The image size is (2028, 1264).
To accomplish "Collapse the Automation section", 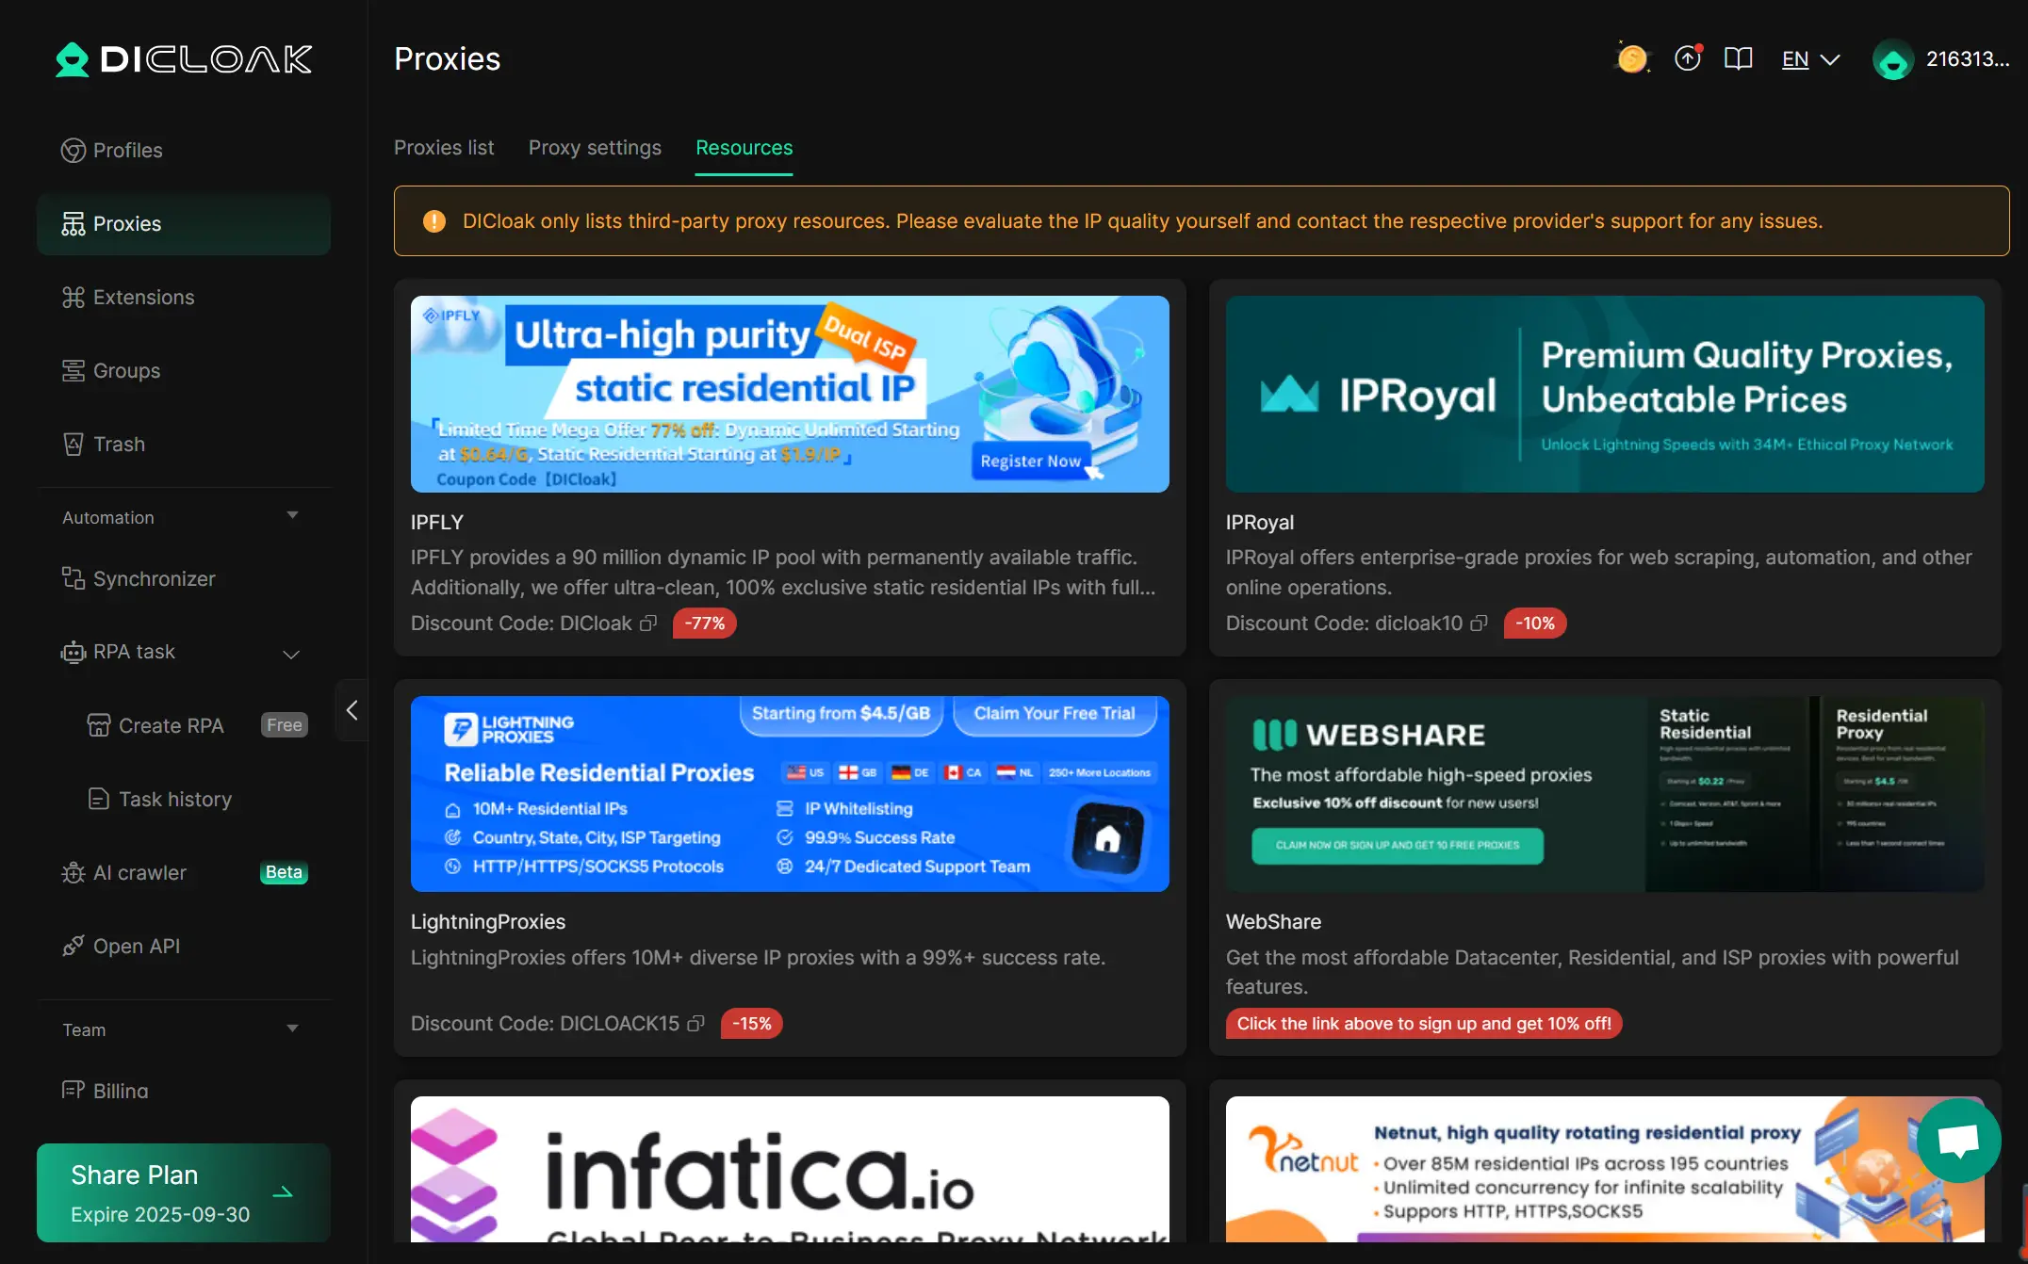I will point(292,516).
